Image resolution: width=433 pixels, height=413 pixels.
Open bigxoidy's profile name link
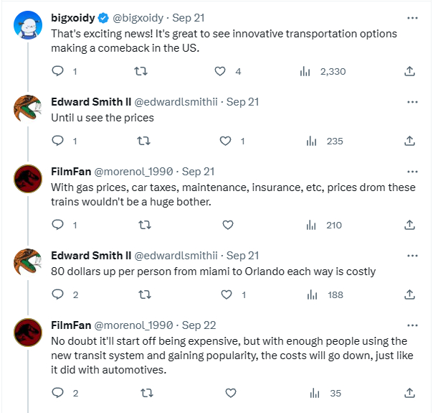point(73,17)
